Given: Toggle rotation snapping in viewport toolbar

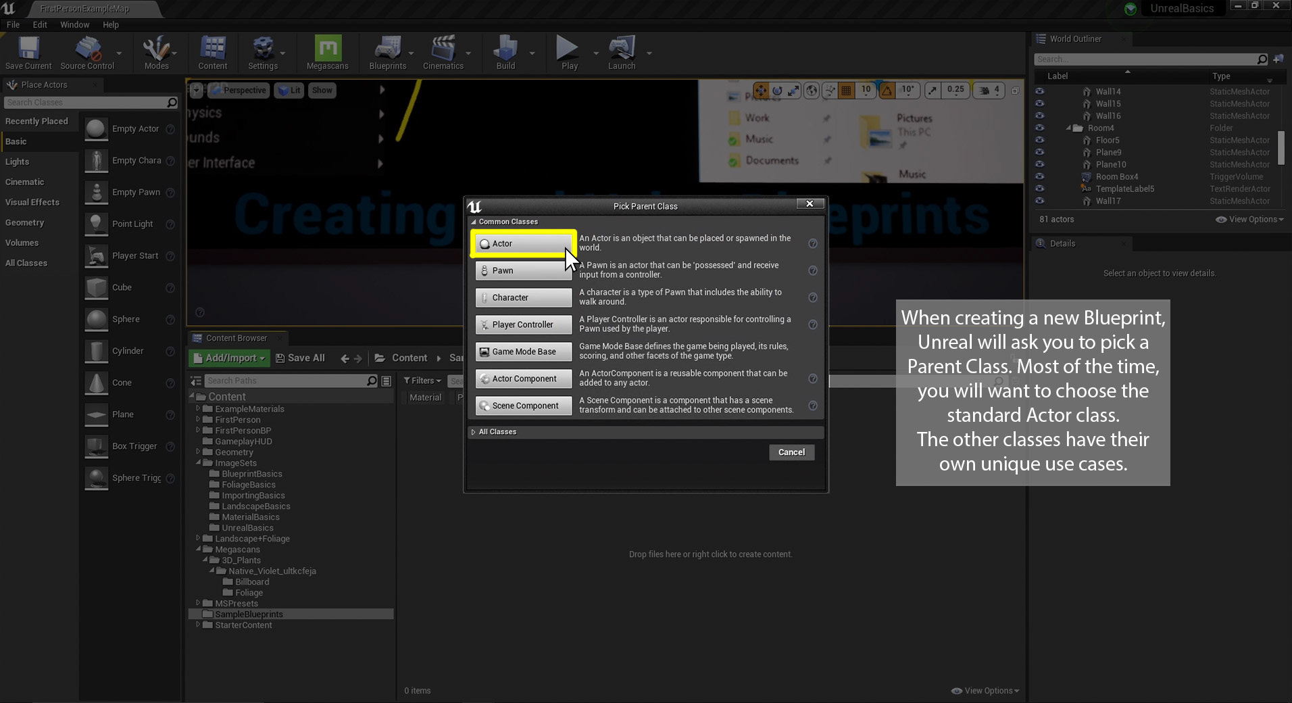Looking at the screenshot, I should click(887, 90).
